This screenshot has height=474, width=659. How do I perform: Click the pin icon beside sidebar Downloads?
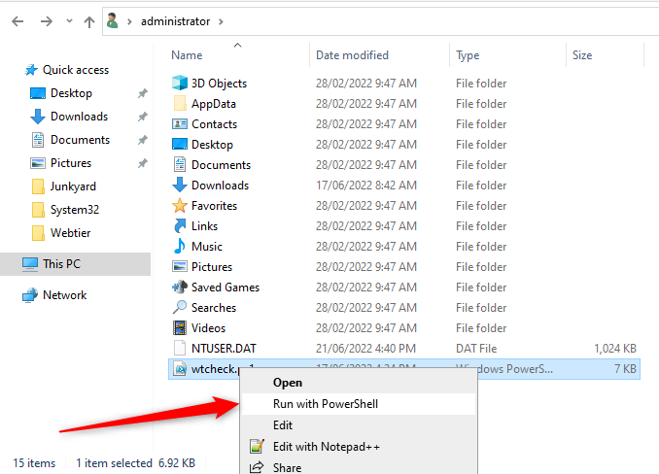click(x=143, y=117)
